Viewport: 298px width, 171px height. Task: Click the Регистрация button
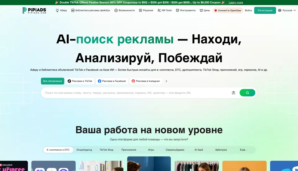coord(265,10)
